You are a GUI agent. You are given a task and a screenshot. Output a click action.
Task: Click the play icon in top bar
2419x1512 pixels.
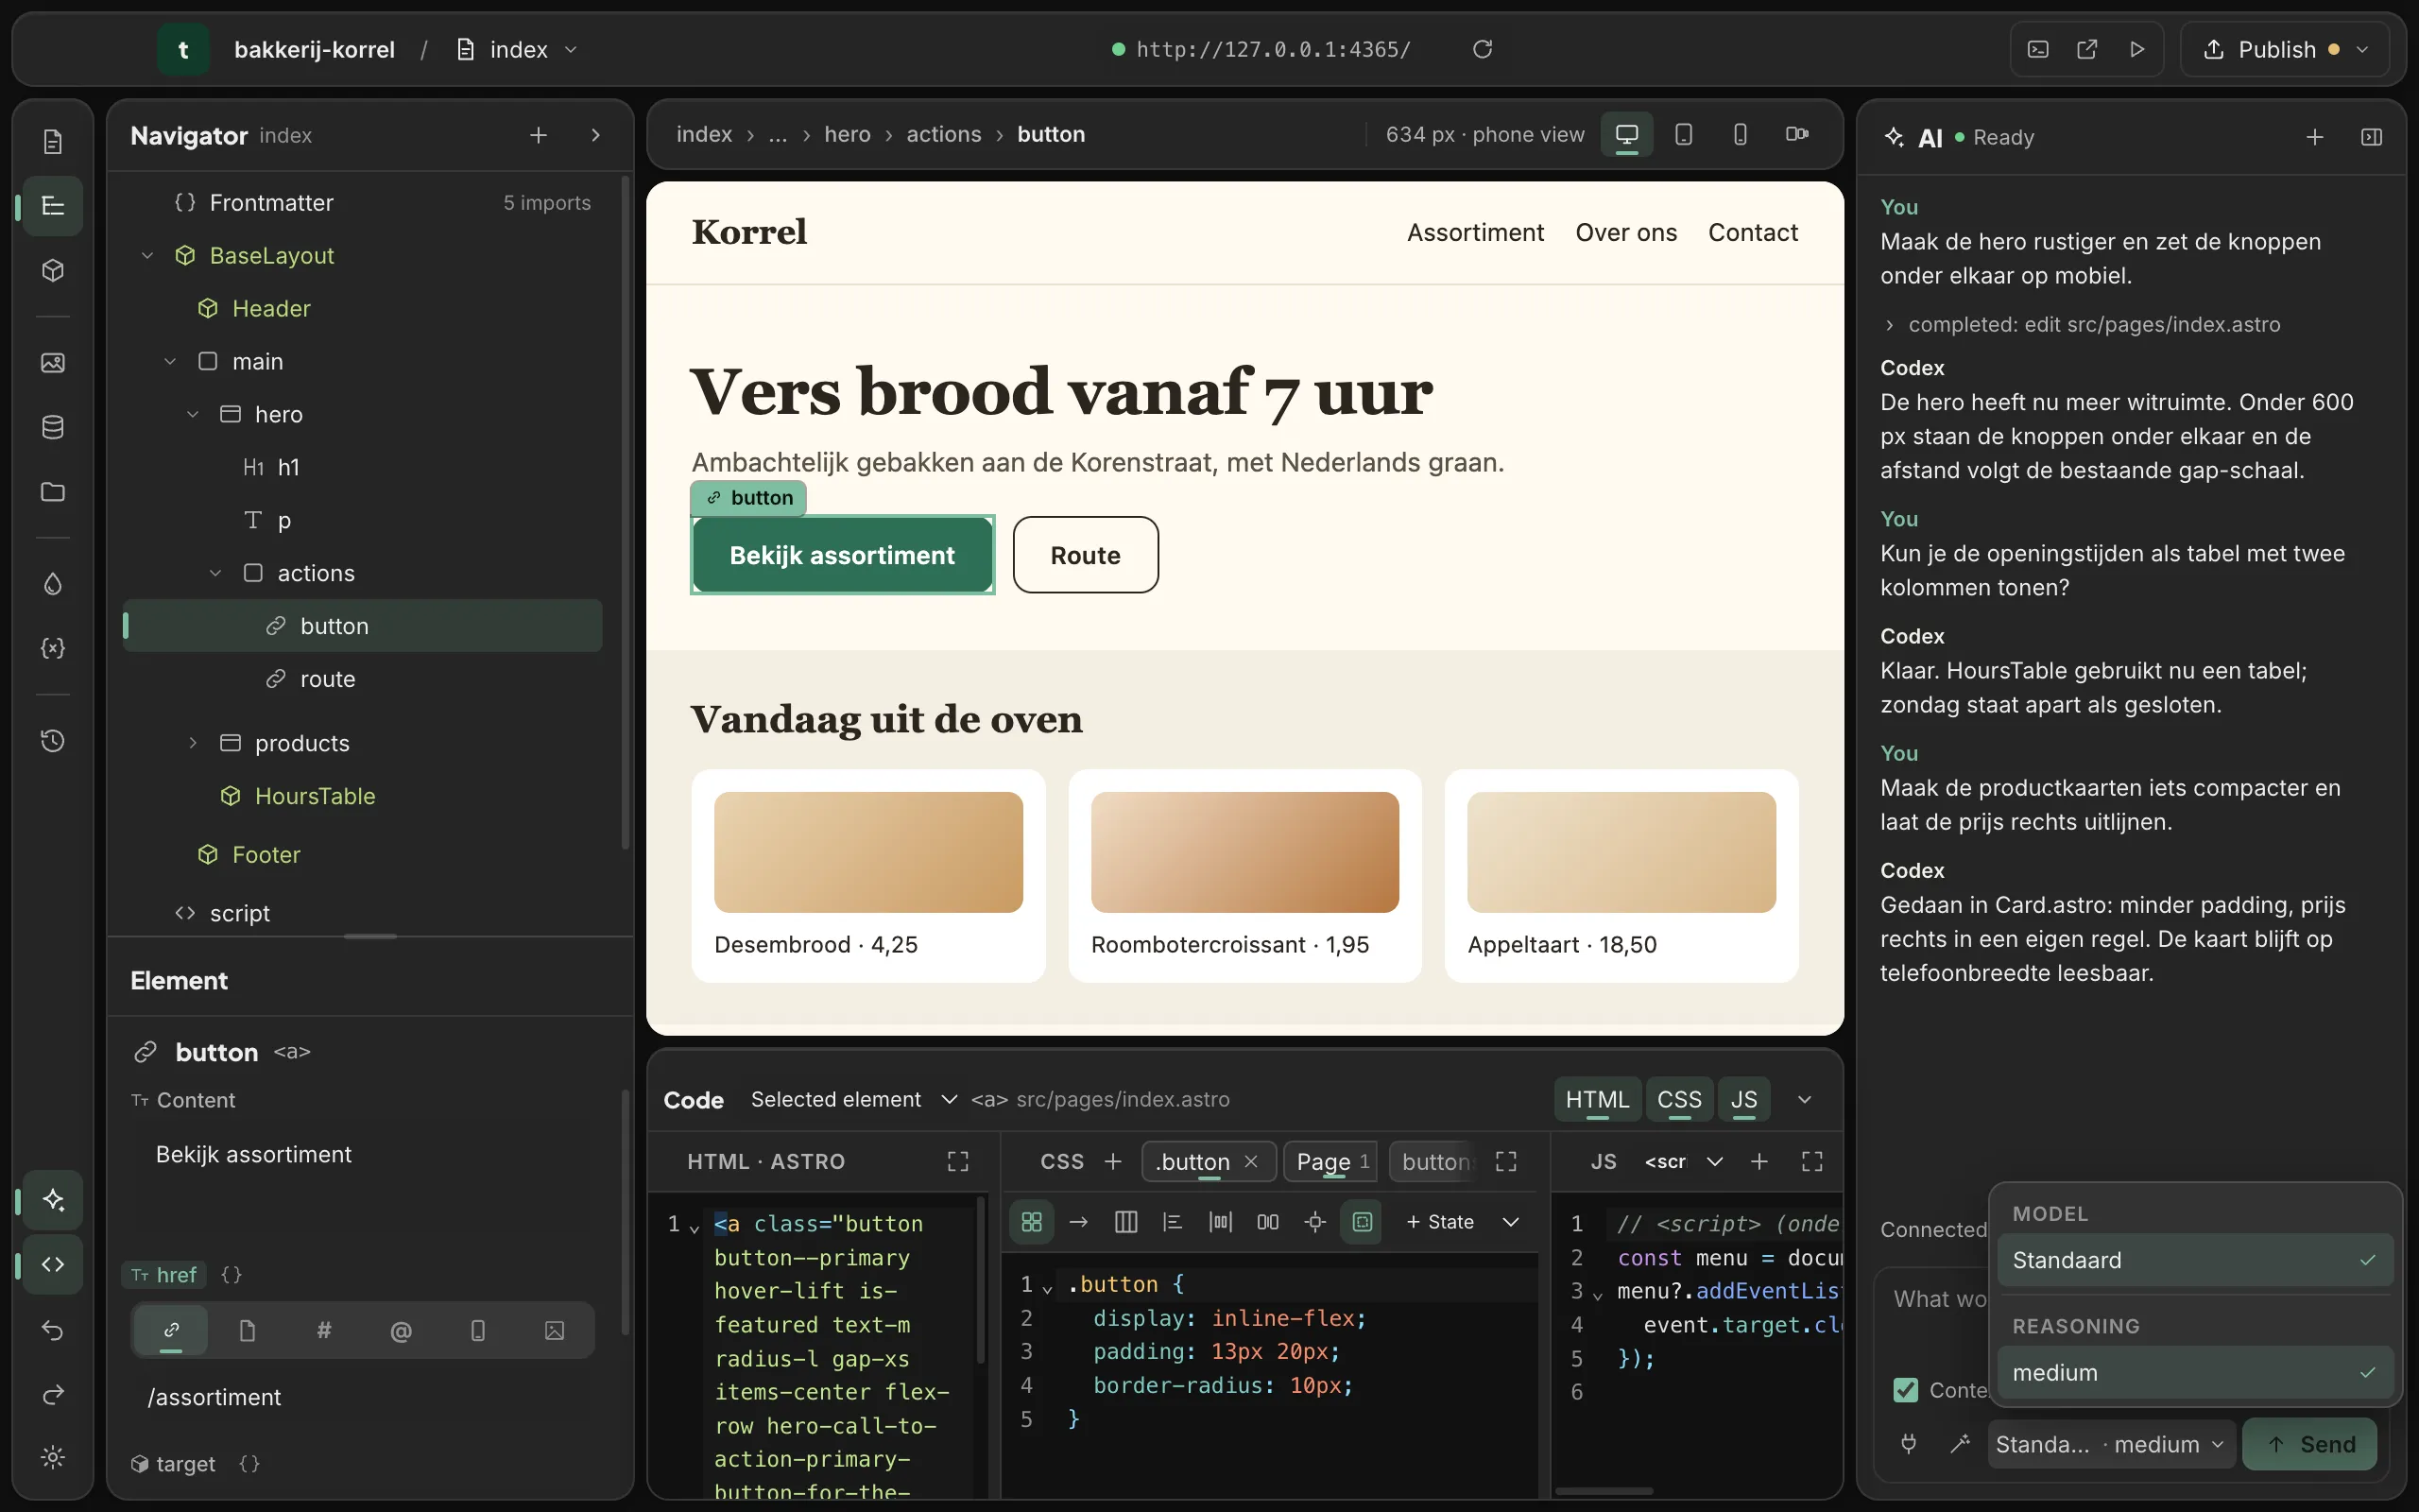tap(2136, 49)
